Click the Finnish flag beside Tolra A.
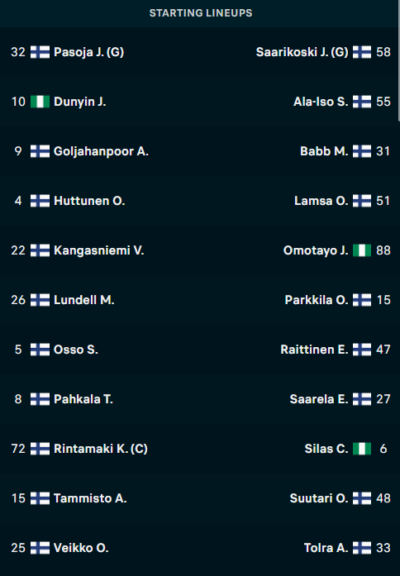 pos(362,548)
